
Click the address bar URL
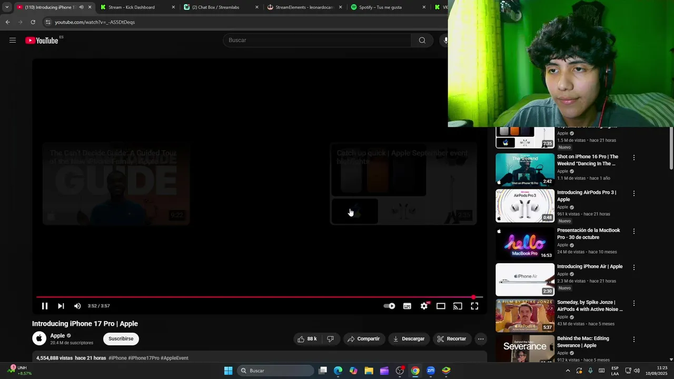point(95,22)
